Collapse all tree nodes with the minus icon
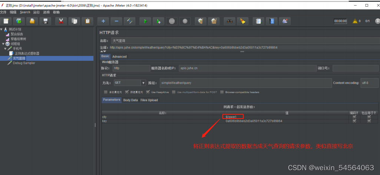This screenshot has height=175, width=380. pos(116,22)
